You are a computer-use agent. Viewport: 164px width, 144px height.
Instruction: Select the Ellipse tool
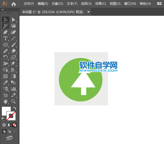6,45
